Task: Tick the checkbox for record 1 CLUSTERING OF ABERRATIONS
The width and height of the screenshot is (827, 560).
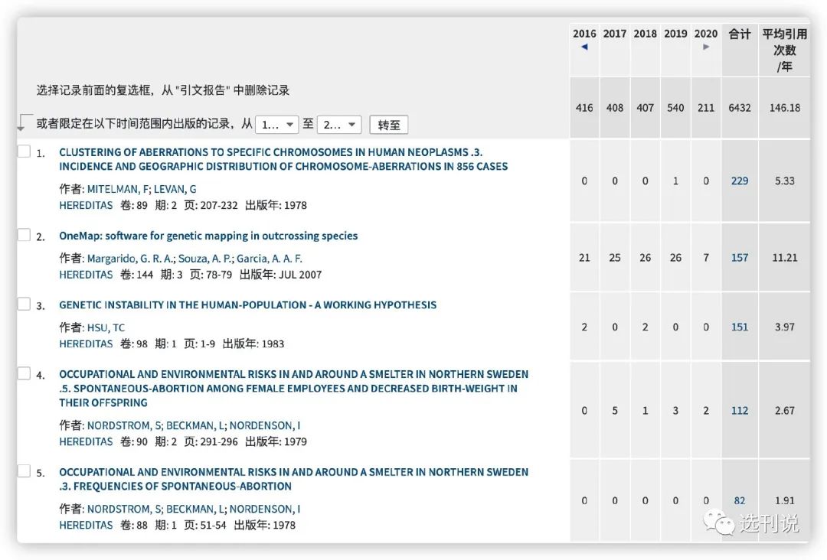Action: (25, 151)
